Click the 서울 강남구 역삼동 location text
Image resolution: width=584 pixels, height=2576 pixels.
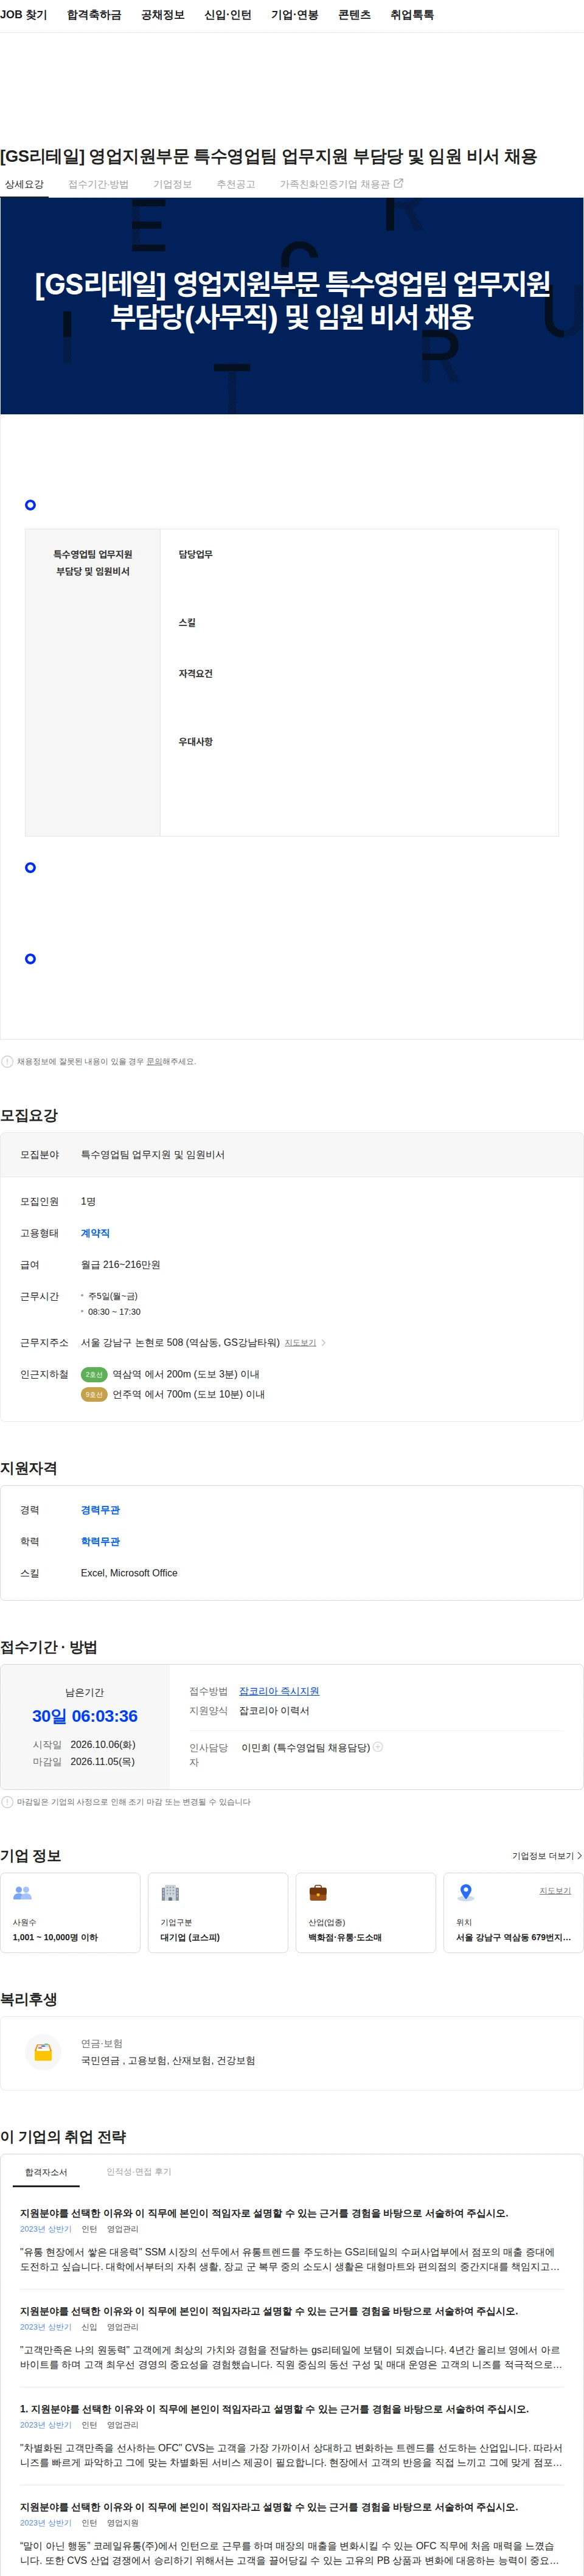(x=514, y=1937)
